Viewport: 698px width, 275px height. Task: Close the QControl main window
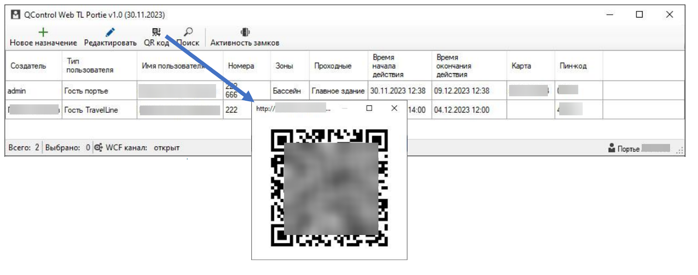point(670,14)
